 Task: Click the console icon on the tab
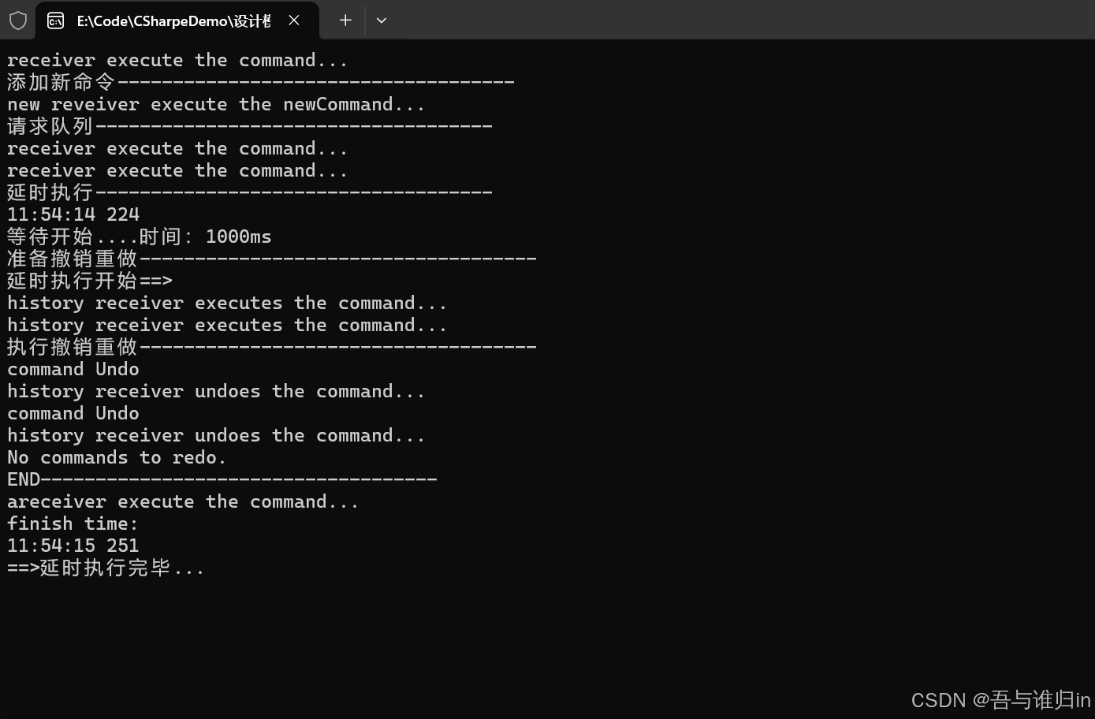click(x=55, y=20)
